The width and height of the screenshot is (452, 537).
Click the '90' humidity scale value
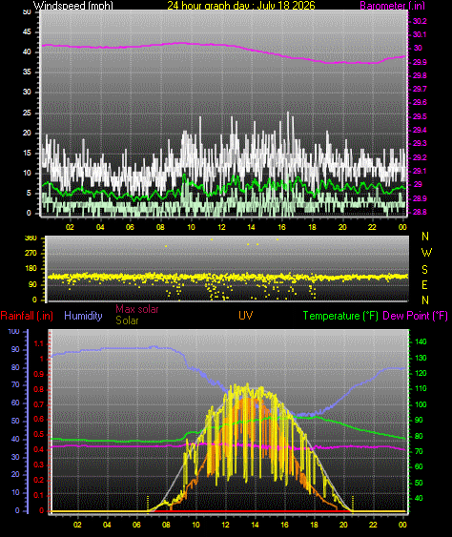click(15, 350)
